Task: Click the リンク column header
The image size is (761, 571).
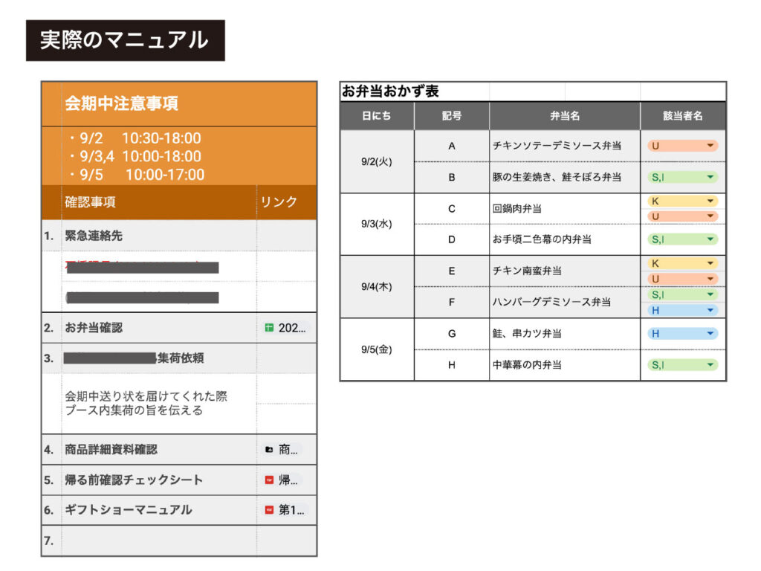Action: click(279, 202)
